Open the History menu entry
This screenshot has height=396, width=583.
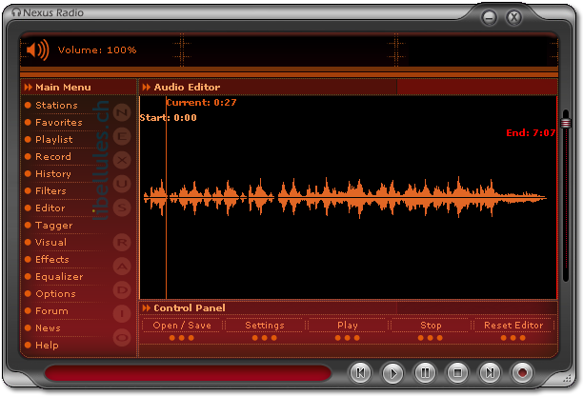click(53, 173)
